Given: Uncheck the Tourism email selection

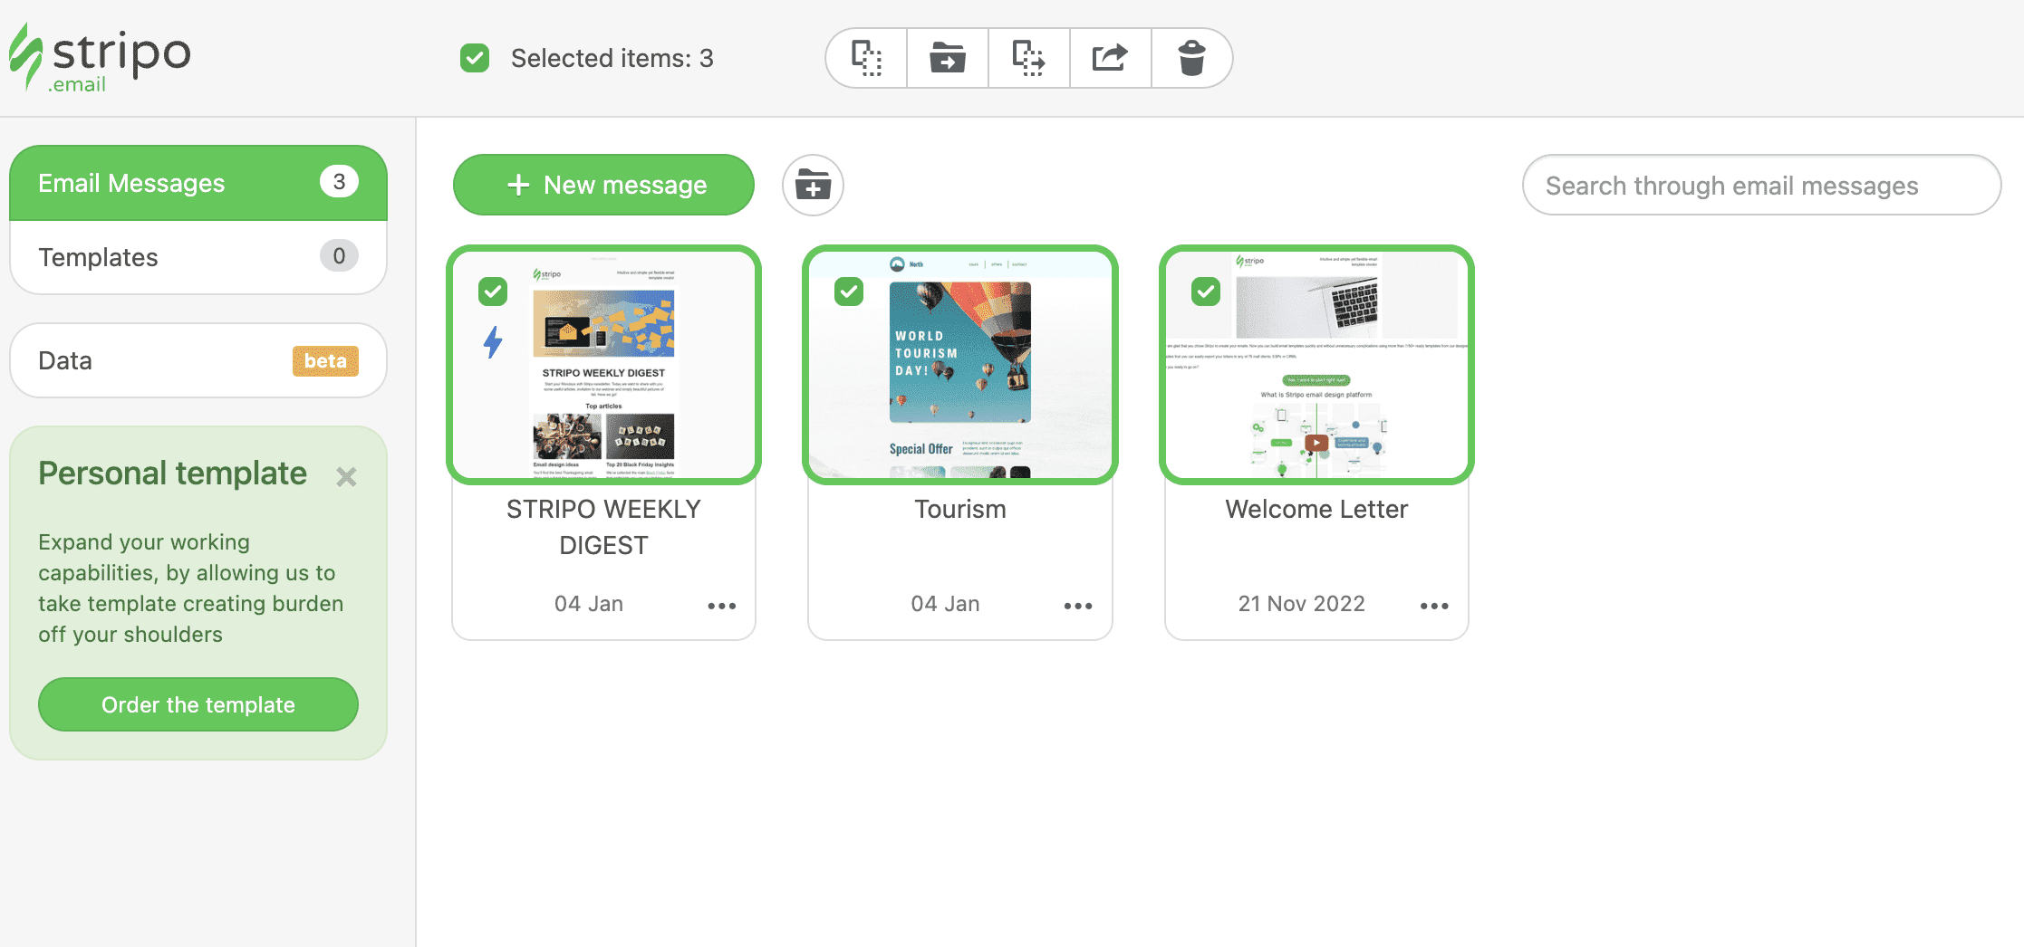Looking at the screenshot, I should pyautogui.click(x=849, y=292).
